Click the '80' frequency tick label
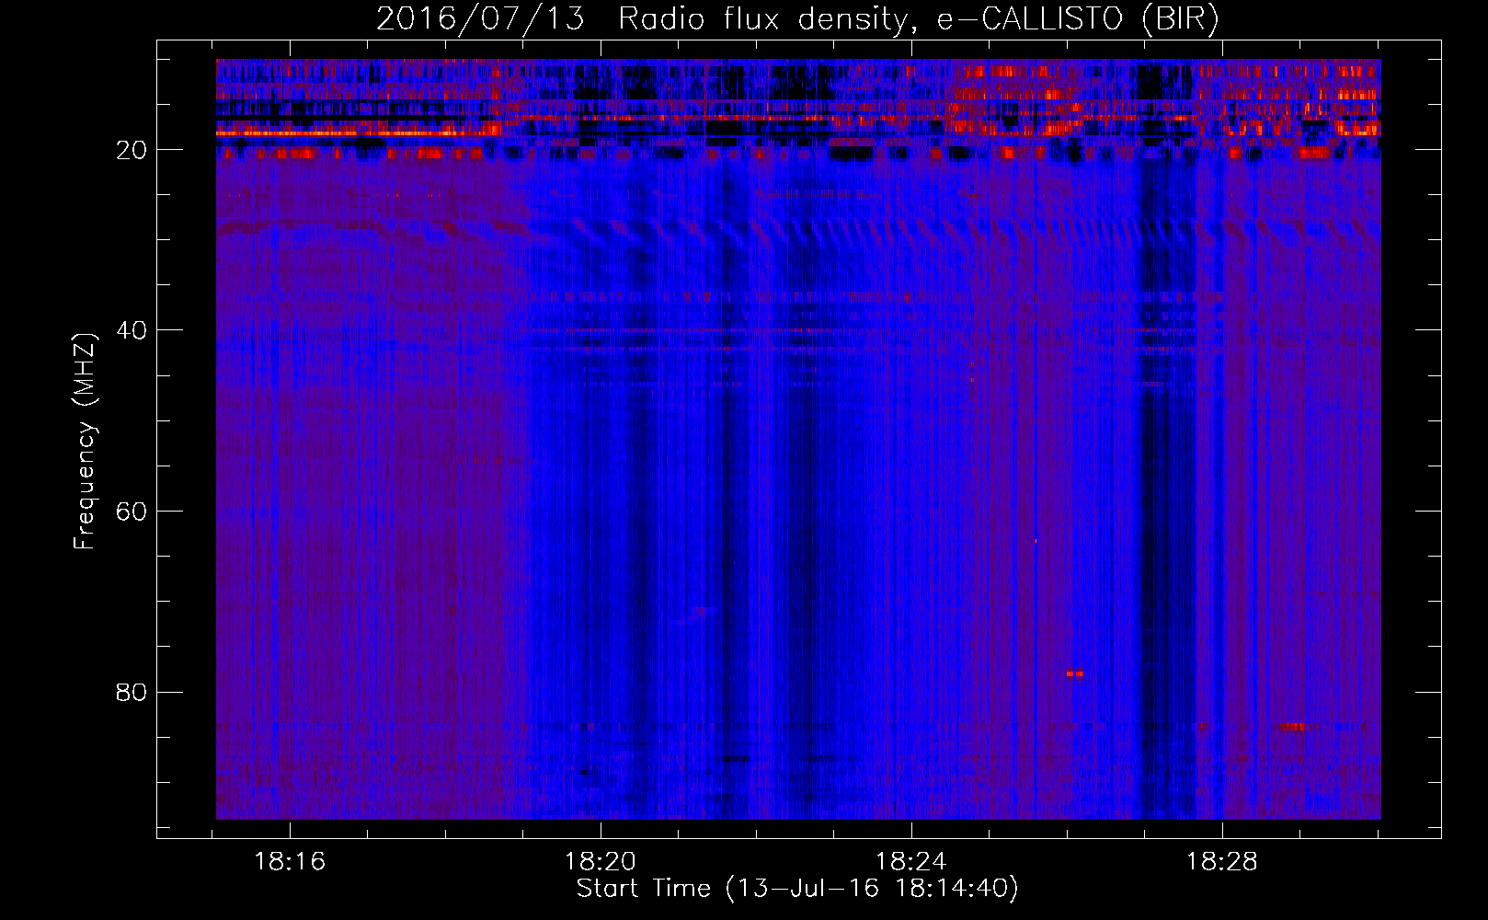 (x=132, y=692)
